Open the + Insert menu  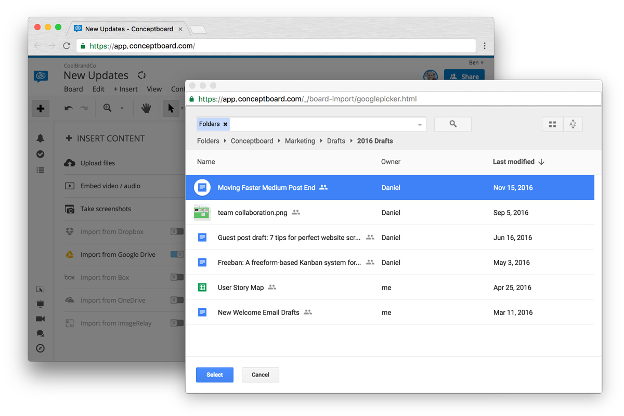click(x=125, y=89)
